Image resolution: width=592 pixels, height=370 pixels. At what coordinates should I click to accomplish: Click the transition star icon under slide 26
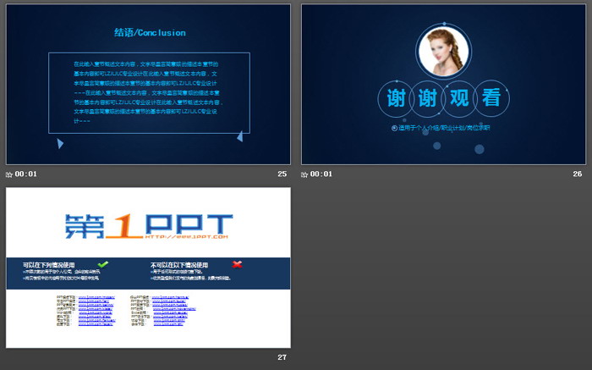tap(304, 174)
